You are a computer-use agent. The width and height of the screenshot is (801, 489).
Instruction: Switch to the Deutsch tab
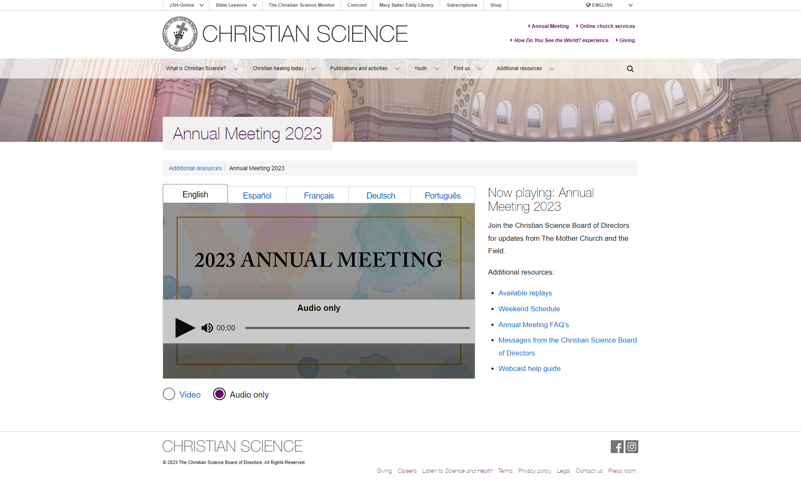pyautogui.click(x=380, y=196)
